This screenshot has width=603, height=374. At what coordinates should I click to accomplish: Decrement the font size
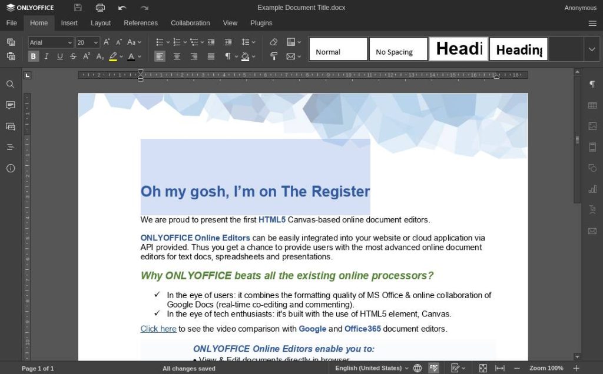(119, 42)
